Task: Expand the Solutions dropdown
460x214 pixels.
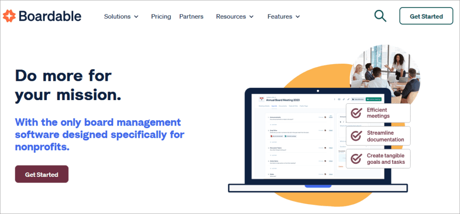Action: (x=121, y=17)
